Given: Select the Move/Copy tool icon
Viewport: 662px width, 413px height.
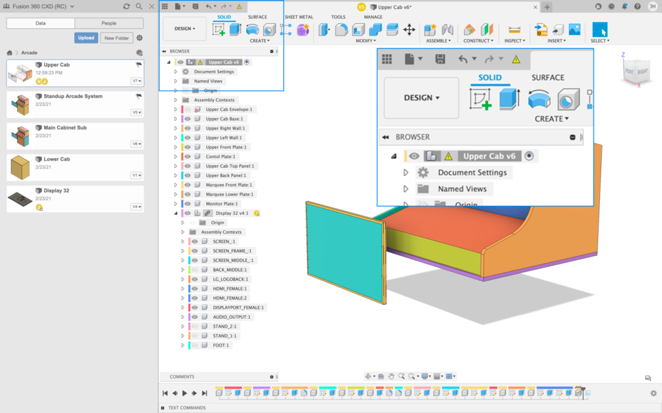Looking at the screenshot, I should click(x=409, y=30).
